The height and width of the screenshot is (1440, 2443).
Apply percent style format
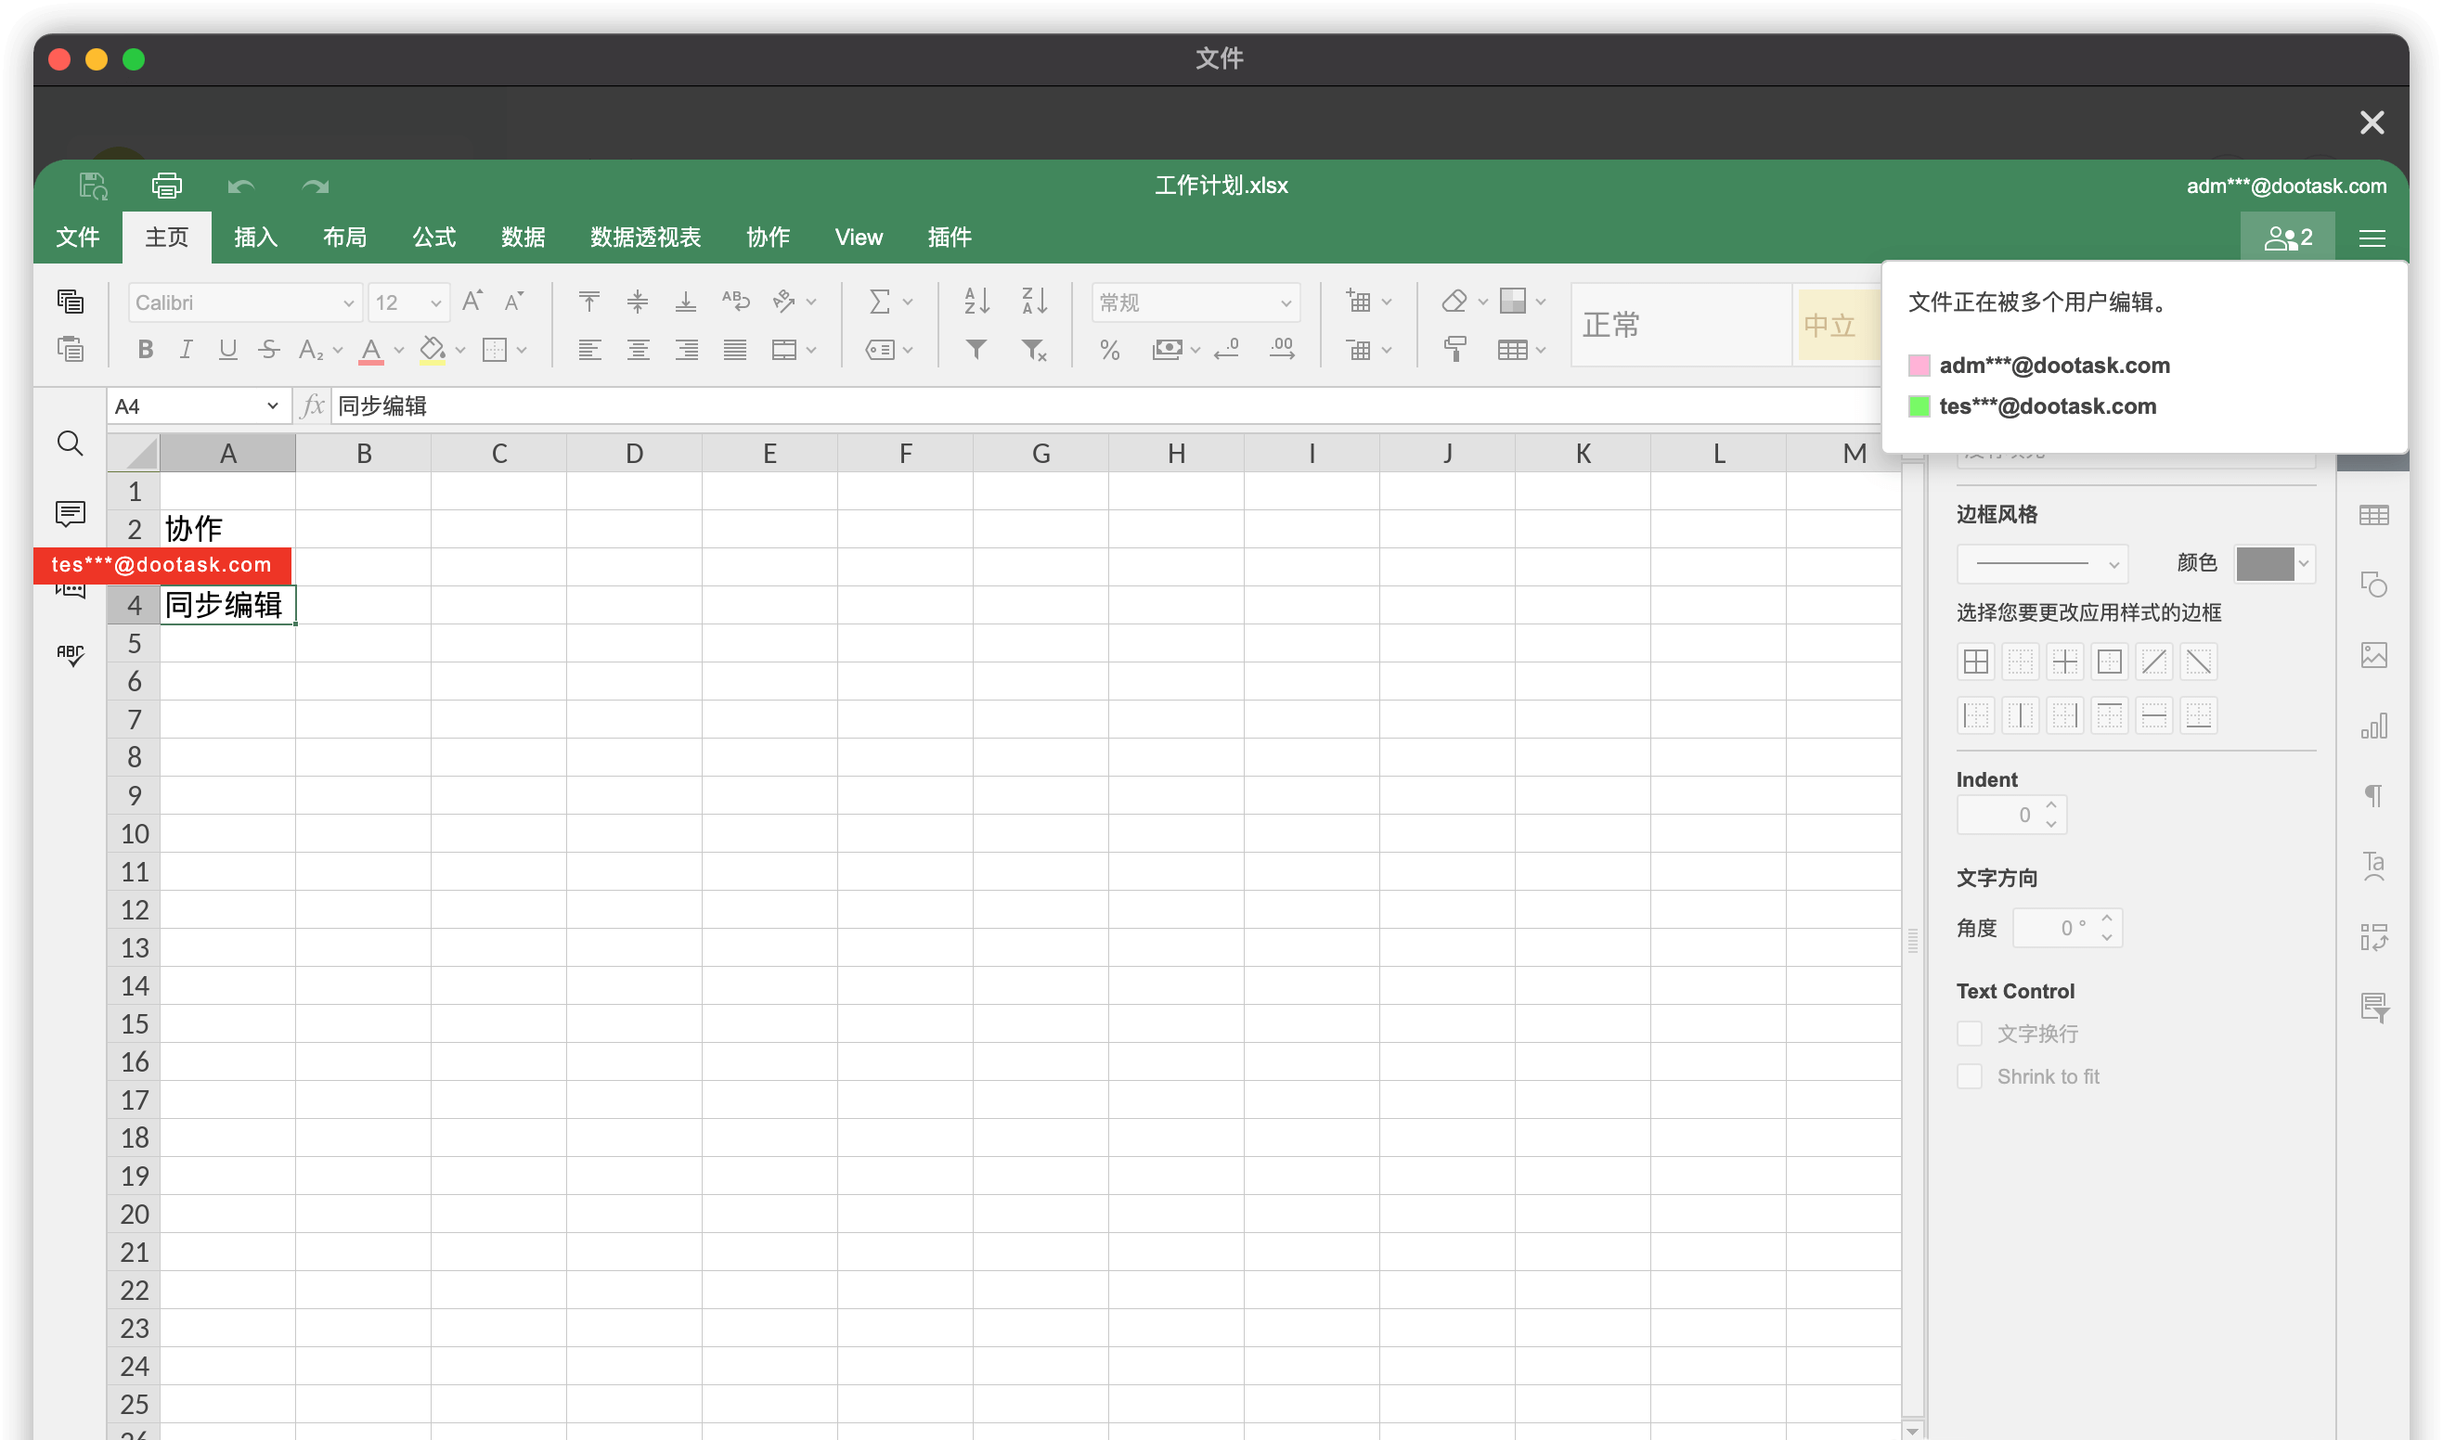coord(1109,351)
